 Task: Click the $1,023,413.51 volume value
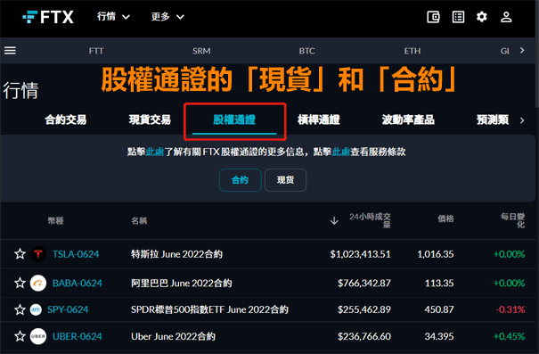[x=360, y=254]
